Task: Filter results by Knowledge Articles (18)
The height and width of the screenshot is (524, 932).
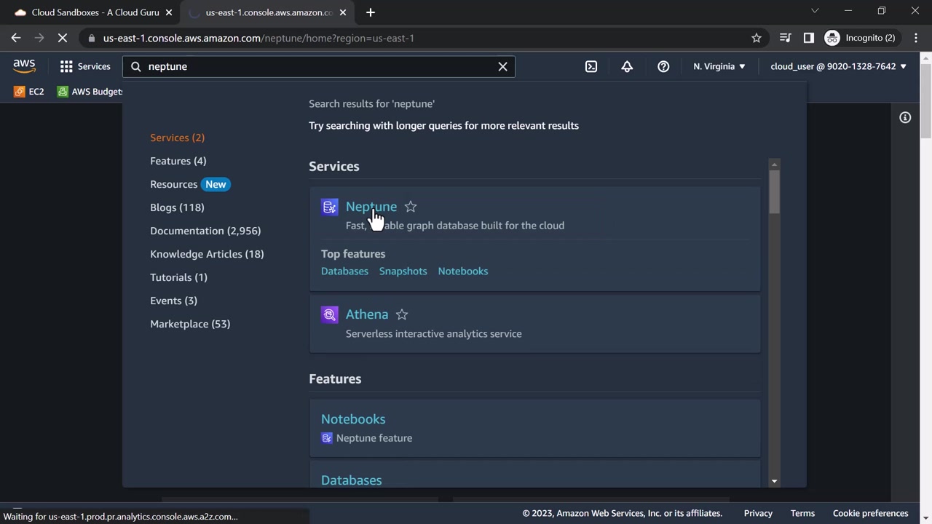Action: 207,254
